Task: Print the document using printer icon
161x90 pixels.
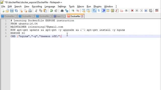Action: point(30,10)
